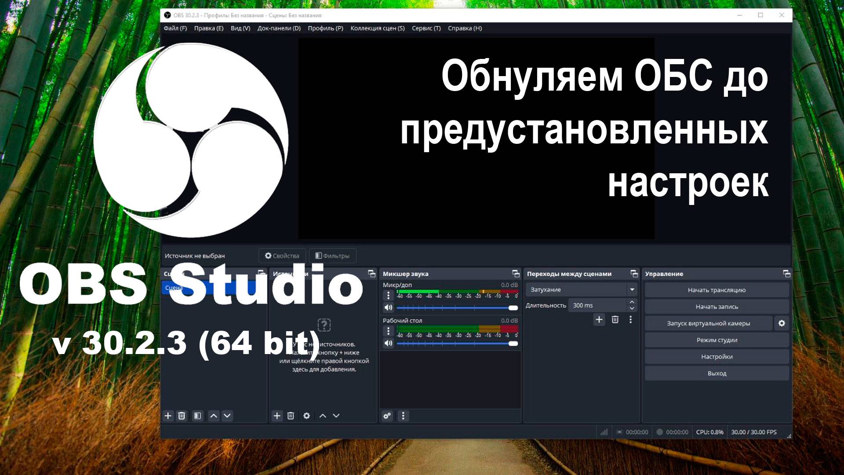
Task: Open the kebab menu in the transitions panel
Action: click(x=631, y=320)
